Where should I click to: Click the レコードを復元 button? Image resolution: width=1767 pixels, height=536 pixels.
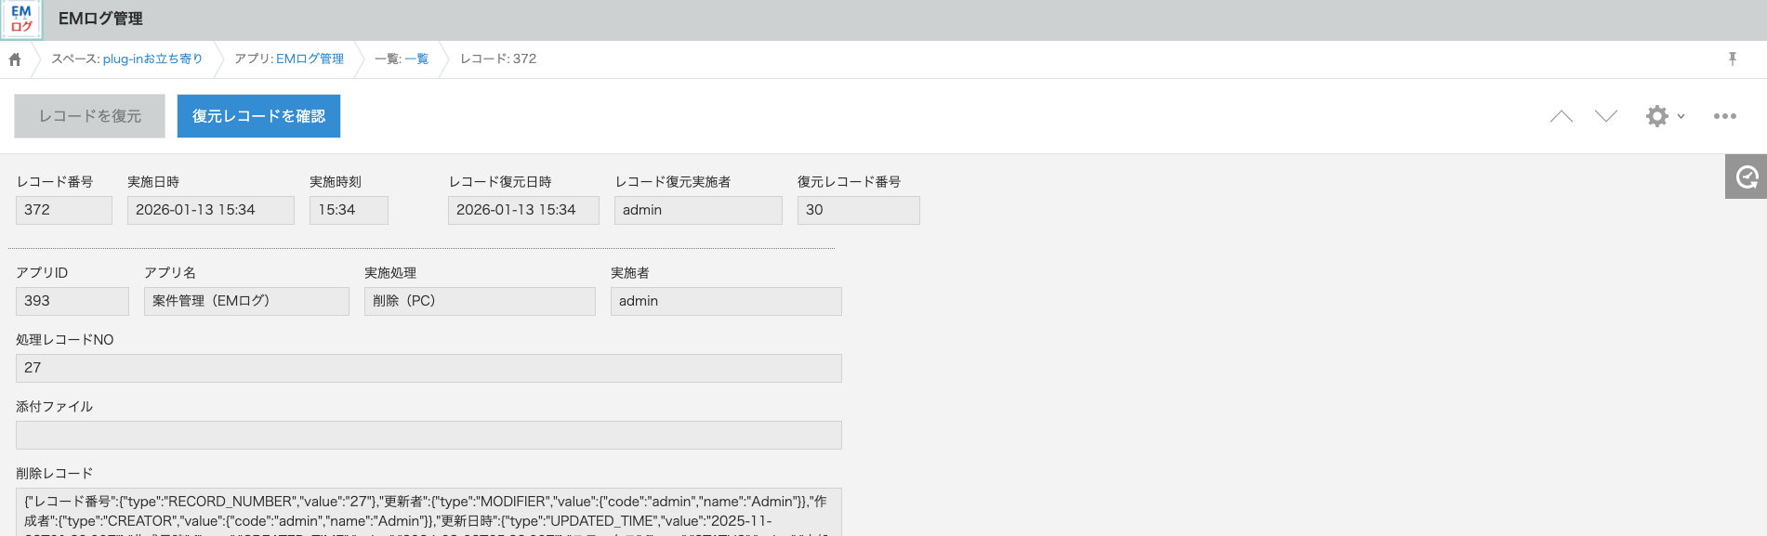coord(89,116)
